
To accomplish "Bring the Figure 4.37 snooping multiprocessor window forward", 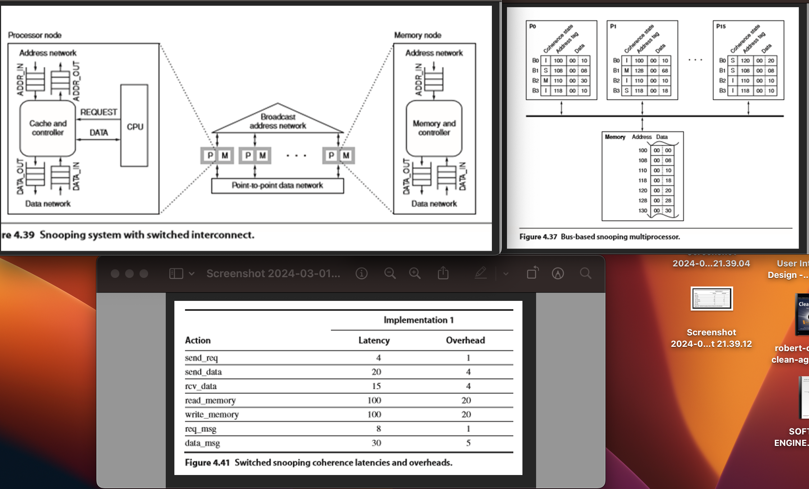I will coord(652,126).
